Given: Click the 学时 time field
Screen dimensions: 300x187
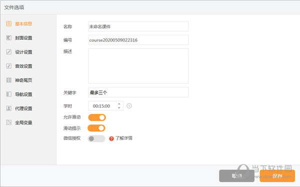Looking at the screenshot, I should pyautogui.click(x=105, y=106).
